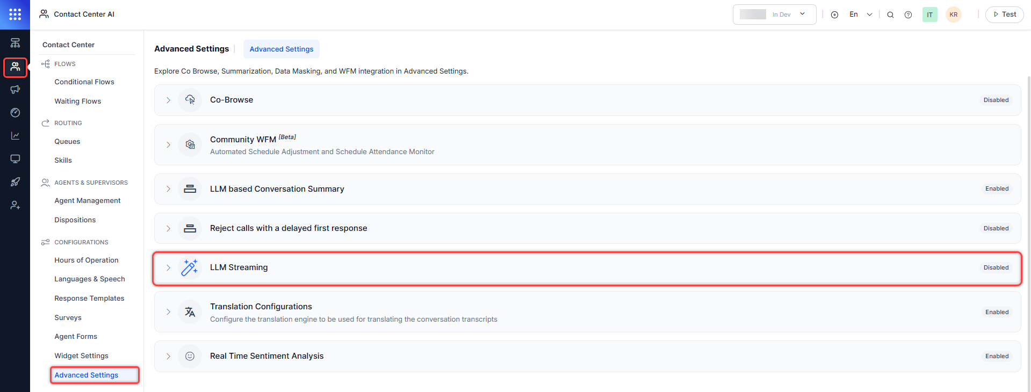This screenshot has height=392, width=1031.
Task: Expand the LLM Streaming row chevron
Action: (x=168, y=267)
